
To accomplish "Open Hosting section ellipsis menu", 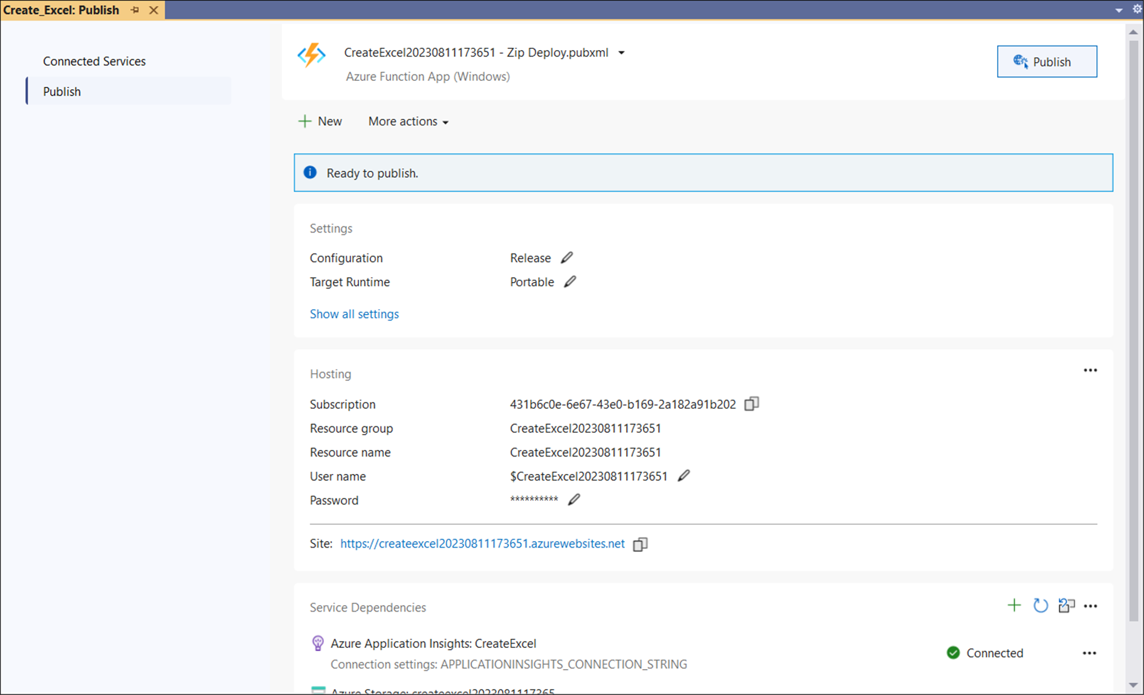I will (x=1090, y=370).
